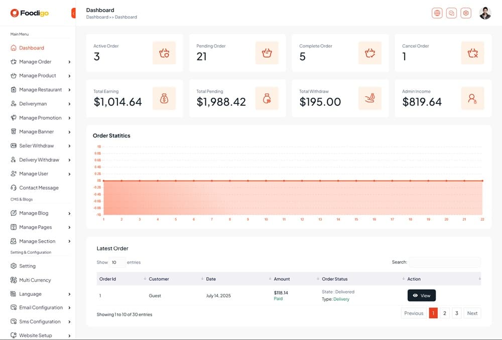The width and height of the screenshot is (502, 340).
Task: Open the show entries count selector
Action: click(117, 262)
